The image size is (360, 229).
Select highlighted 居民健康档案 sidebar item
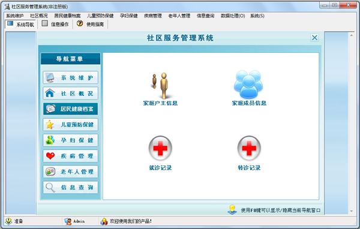click(70, 109)
